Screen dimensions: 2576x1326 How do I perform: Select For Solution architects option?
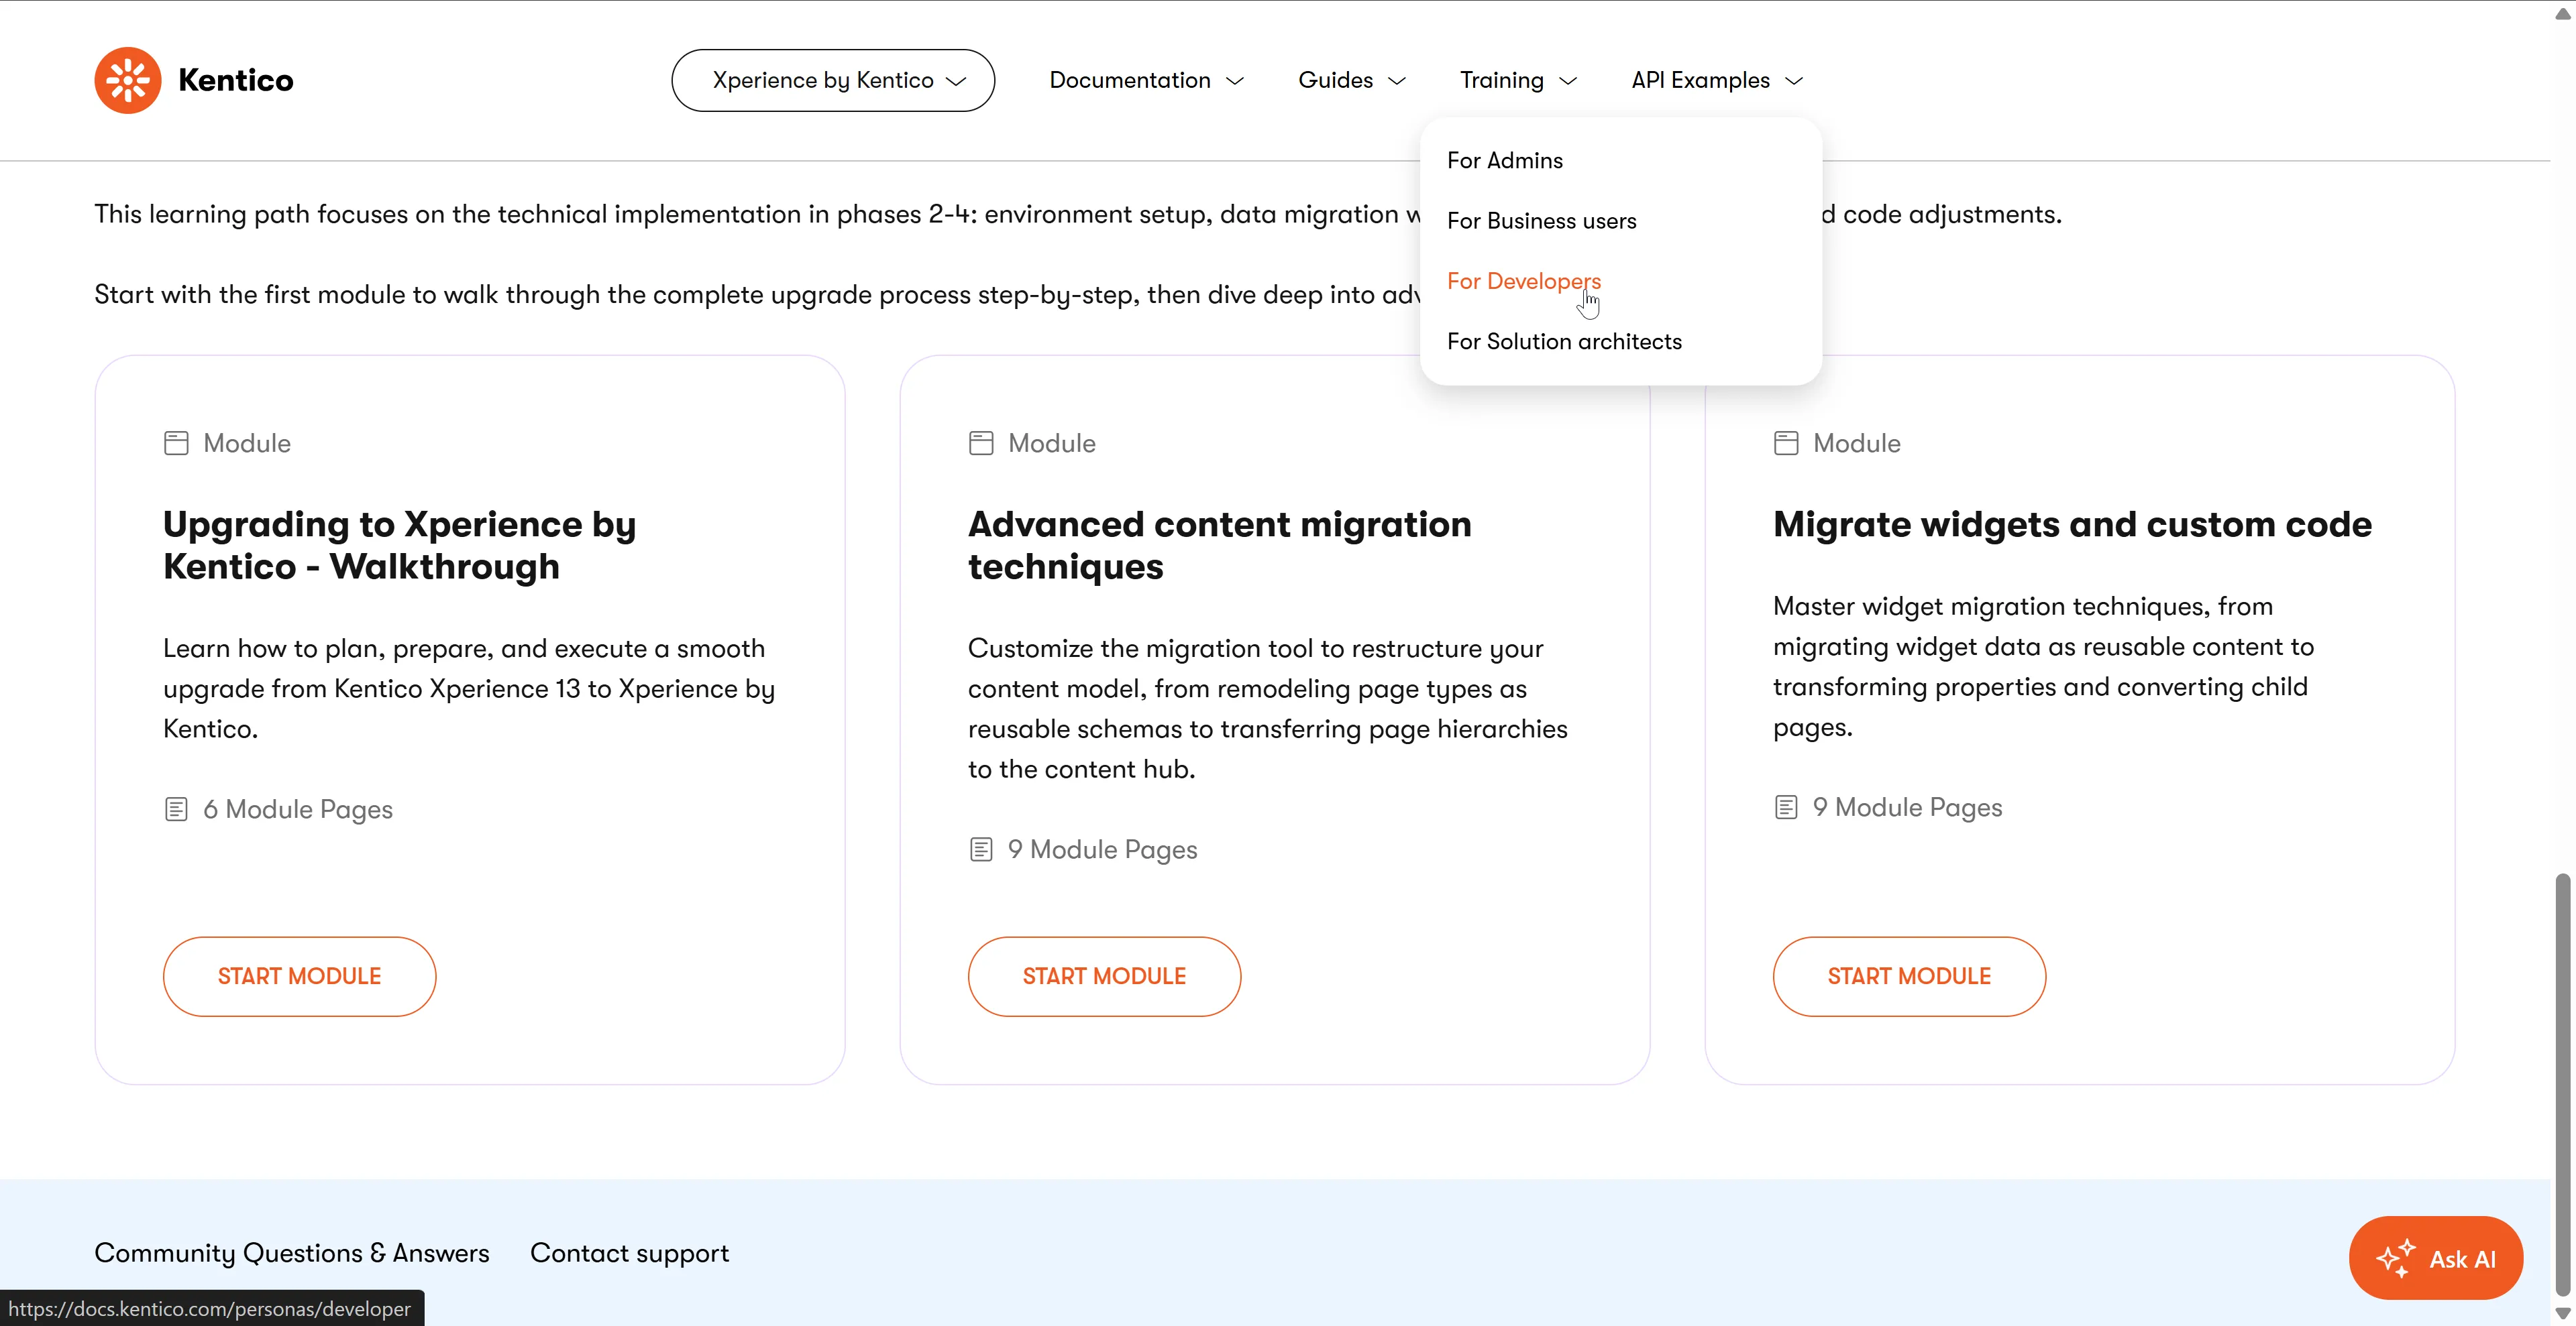pyautogui.click(x=1564, y=342)
